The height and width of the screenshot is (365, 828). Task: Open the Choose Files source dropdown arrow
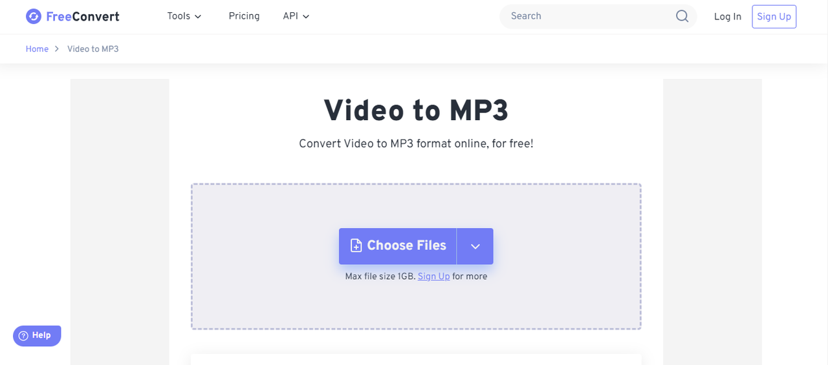pos(475,246)
